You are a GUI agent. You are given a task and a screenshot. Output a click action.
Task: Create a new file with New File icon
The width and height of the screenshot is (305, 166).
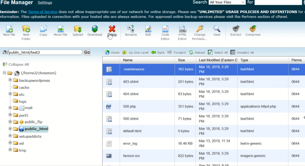point(9,29)
